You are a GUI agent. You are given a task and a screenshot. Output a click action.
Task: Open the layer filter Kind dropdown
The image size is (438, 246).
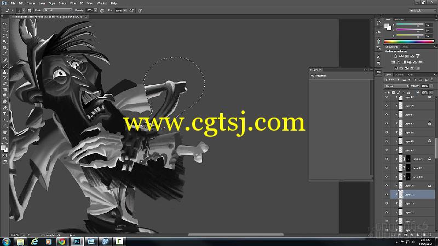pos(392,80)
